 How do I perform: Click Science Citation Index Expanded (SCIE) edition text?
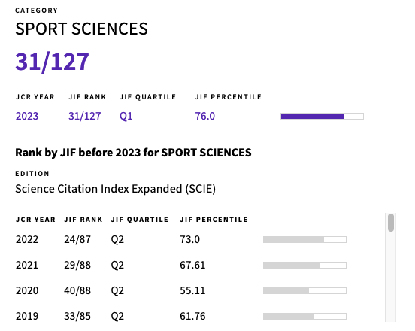[x=115, y=189]
